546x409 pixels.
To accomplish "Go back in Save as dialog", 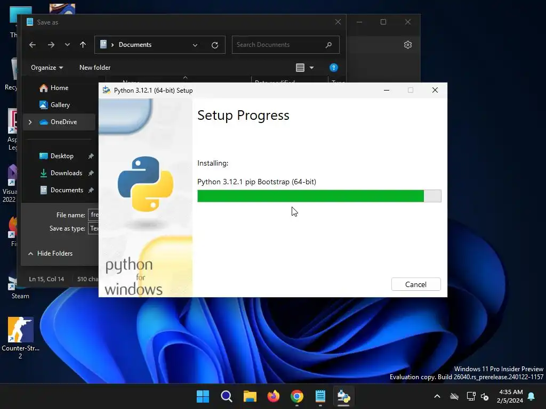I will [33, 45].
